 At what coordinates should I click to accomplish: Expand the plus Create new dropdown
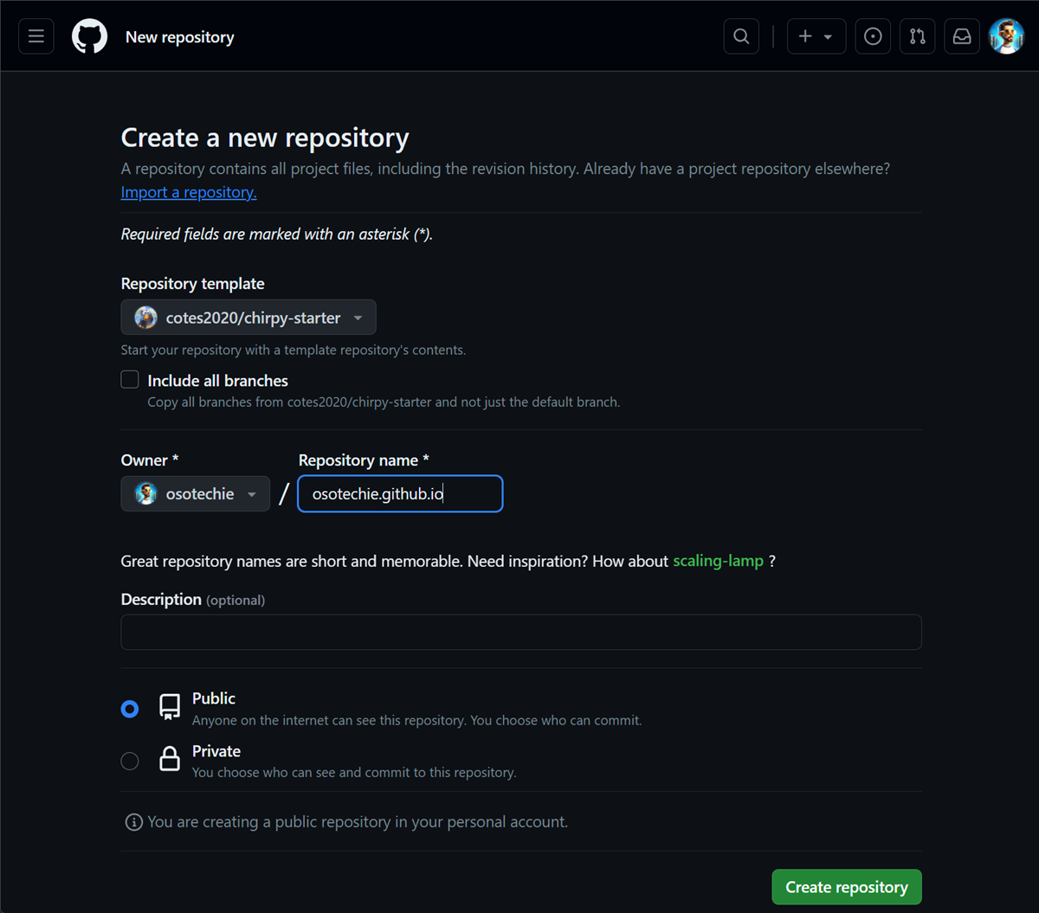[816, 36]
